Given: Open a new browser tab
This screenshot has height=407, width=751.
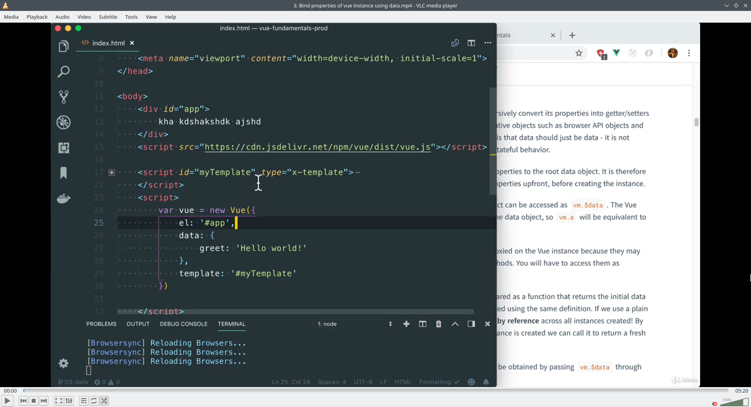Looking at the screenshot, I should click(x=572, y=36).
